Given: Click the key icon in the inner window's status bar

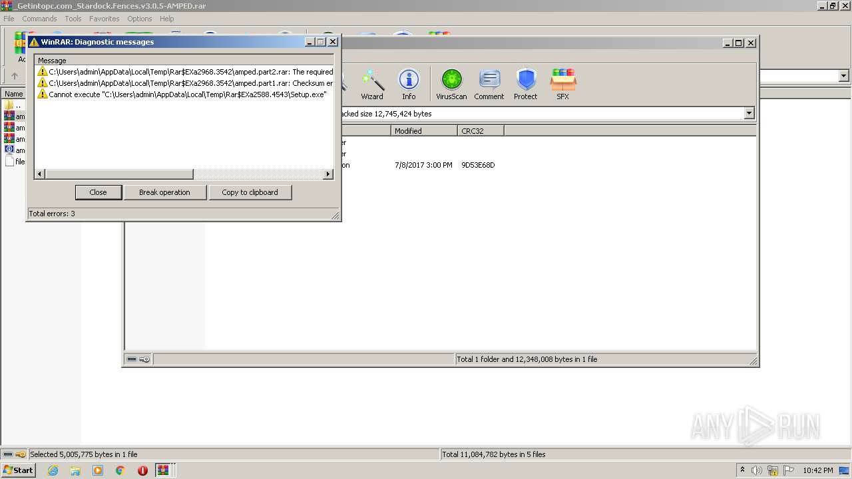Looking at the screenshot, I should pos(145,359).
